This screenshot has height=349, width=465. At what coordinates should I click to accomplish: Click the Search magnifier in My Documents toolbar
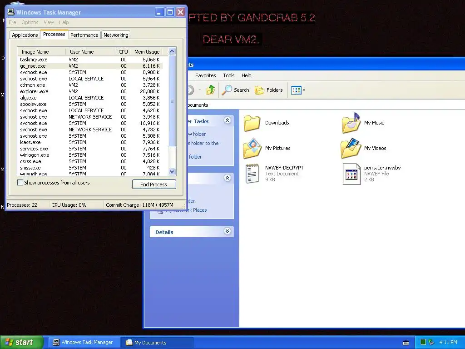[227, 90]
